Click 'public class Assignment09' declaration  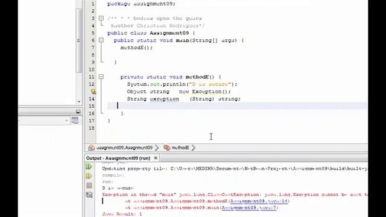pos(151,33)
